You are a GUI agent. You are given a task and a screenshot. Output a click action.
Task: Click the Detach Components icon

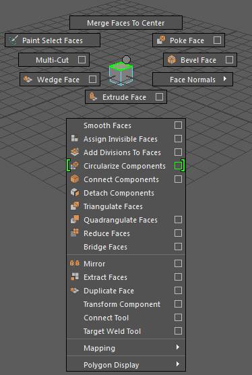point(75,192)
